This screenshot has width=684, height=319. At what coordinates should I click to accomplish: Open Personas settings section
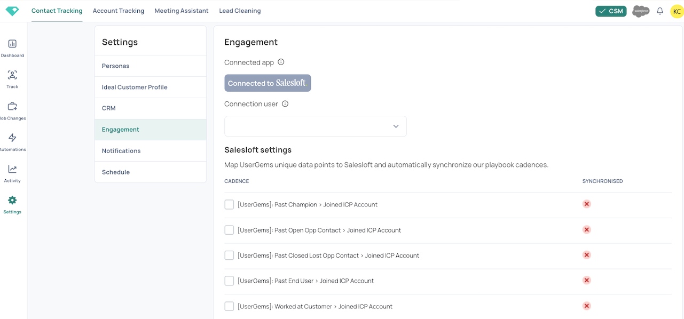(x=151, y=66)
